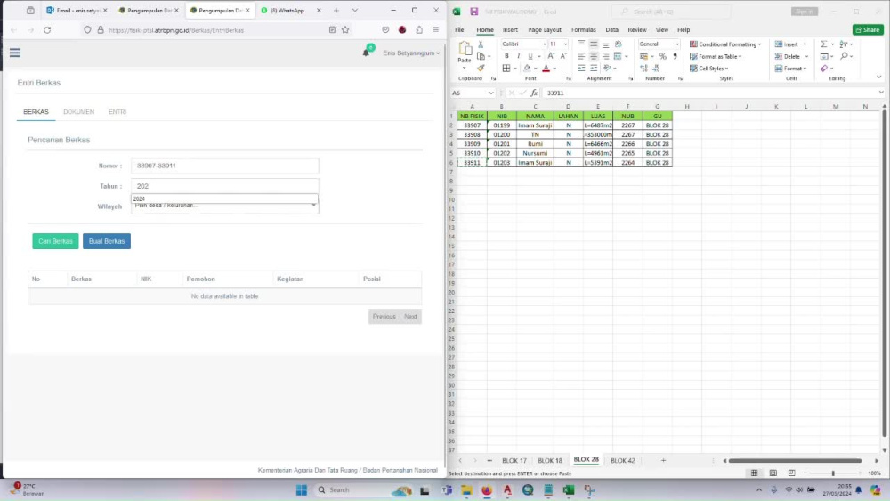Switch to BLOK 42 sheet tab
Image resolution: width=890 pixels, height=501 pixels.
click(623, 461)
